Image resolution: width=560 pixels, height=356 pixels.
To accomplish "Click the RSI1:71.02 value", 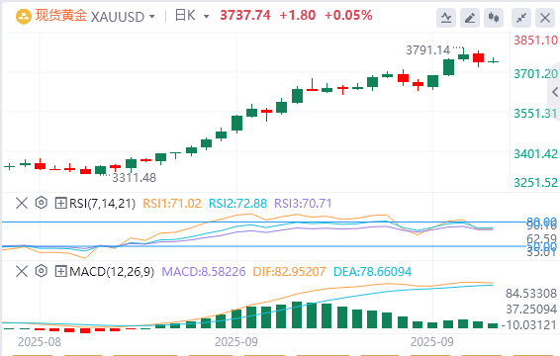I will 172,204.
